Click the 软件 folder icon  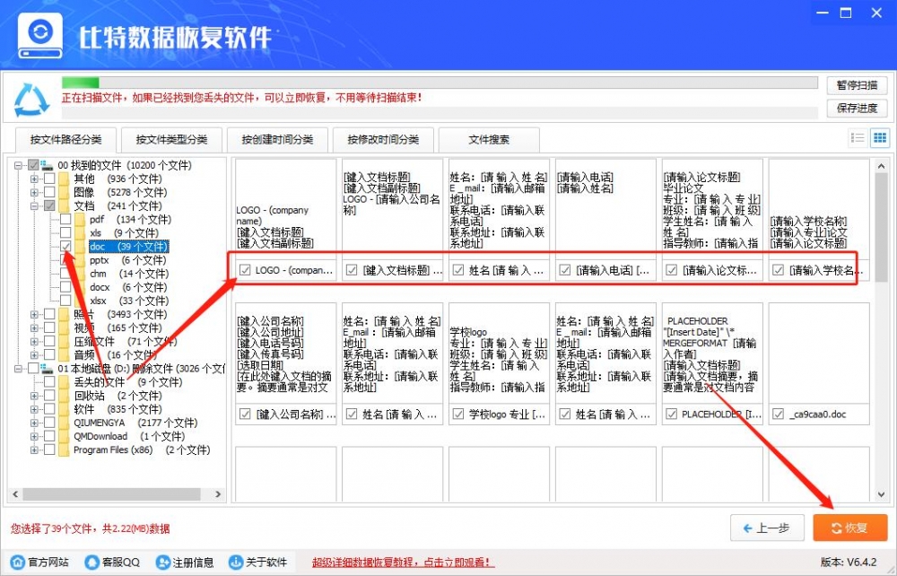tap(64, 409)
